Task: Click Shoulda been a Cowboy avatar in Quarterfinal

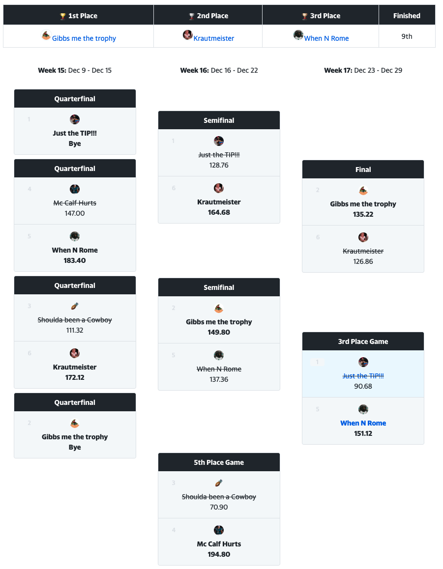Action: point(75,306)
